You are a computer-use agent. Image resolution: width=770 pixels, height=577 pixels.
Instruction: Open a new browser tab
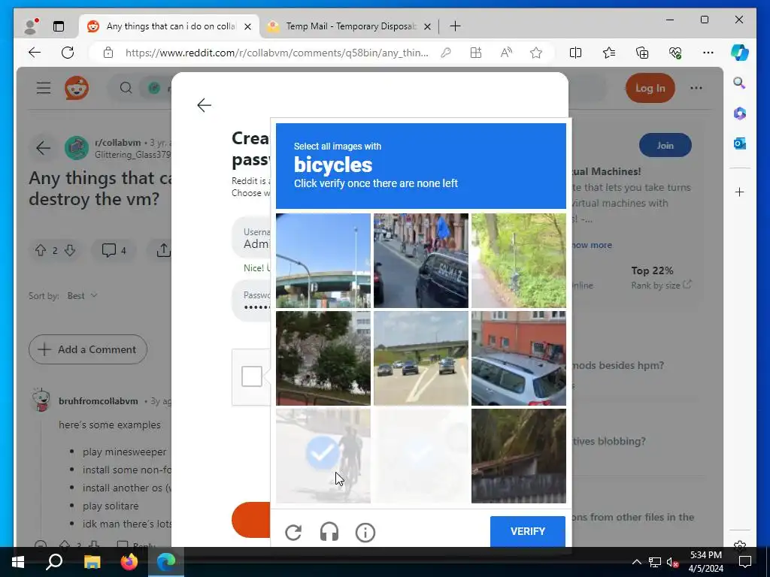point(455,26)
